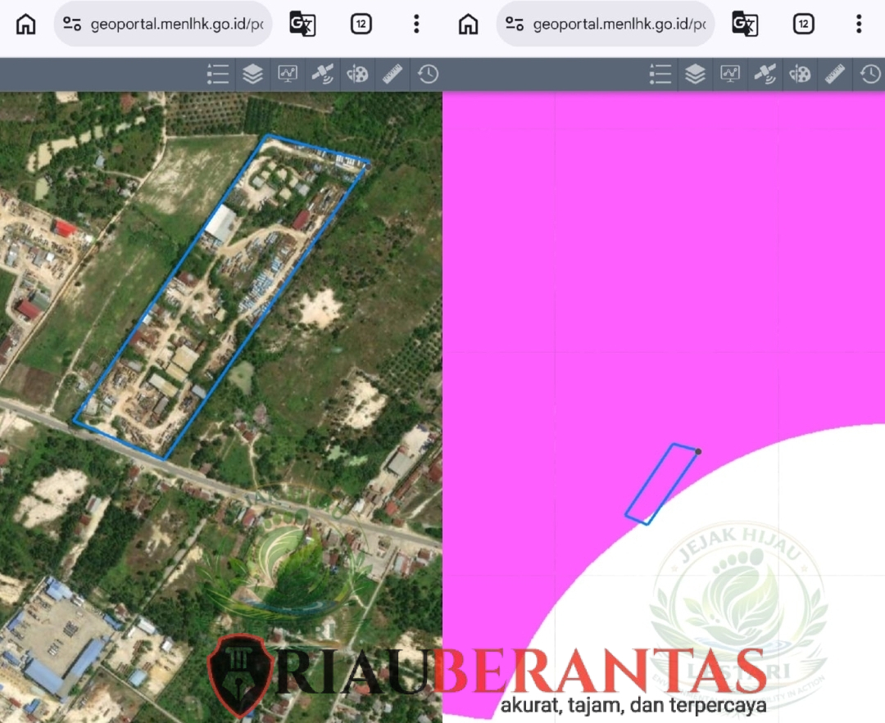Image resolution: width=885 pixels, height=723 pixels.
Task: Open layers panel above pink zone map
Action: [x=695, y=75]
